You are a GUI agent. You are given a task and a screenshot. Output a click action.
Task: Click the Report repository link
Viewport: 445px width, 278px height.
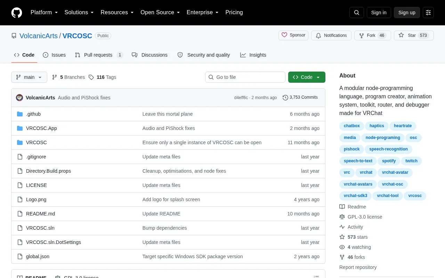[x=358, y=267]
